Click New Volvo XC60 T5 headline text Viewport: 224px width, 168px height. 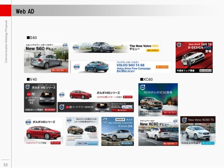point(201,120)
